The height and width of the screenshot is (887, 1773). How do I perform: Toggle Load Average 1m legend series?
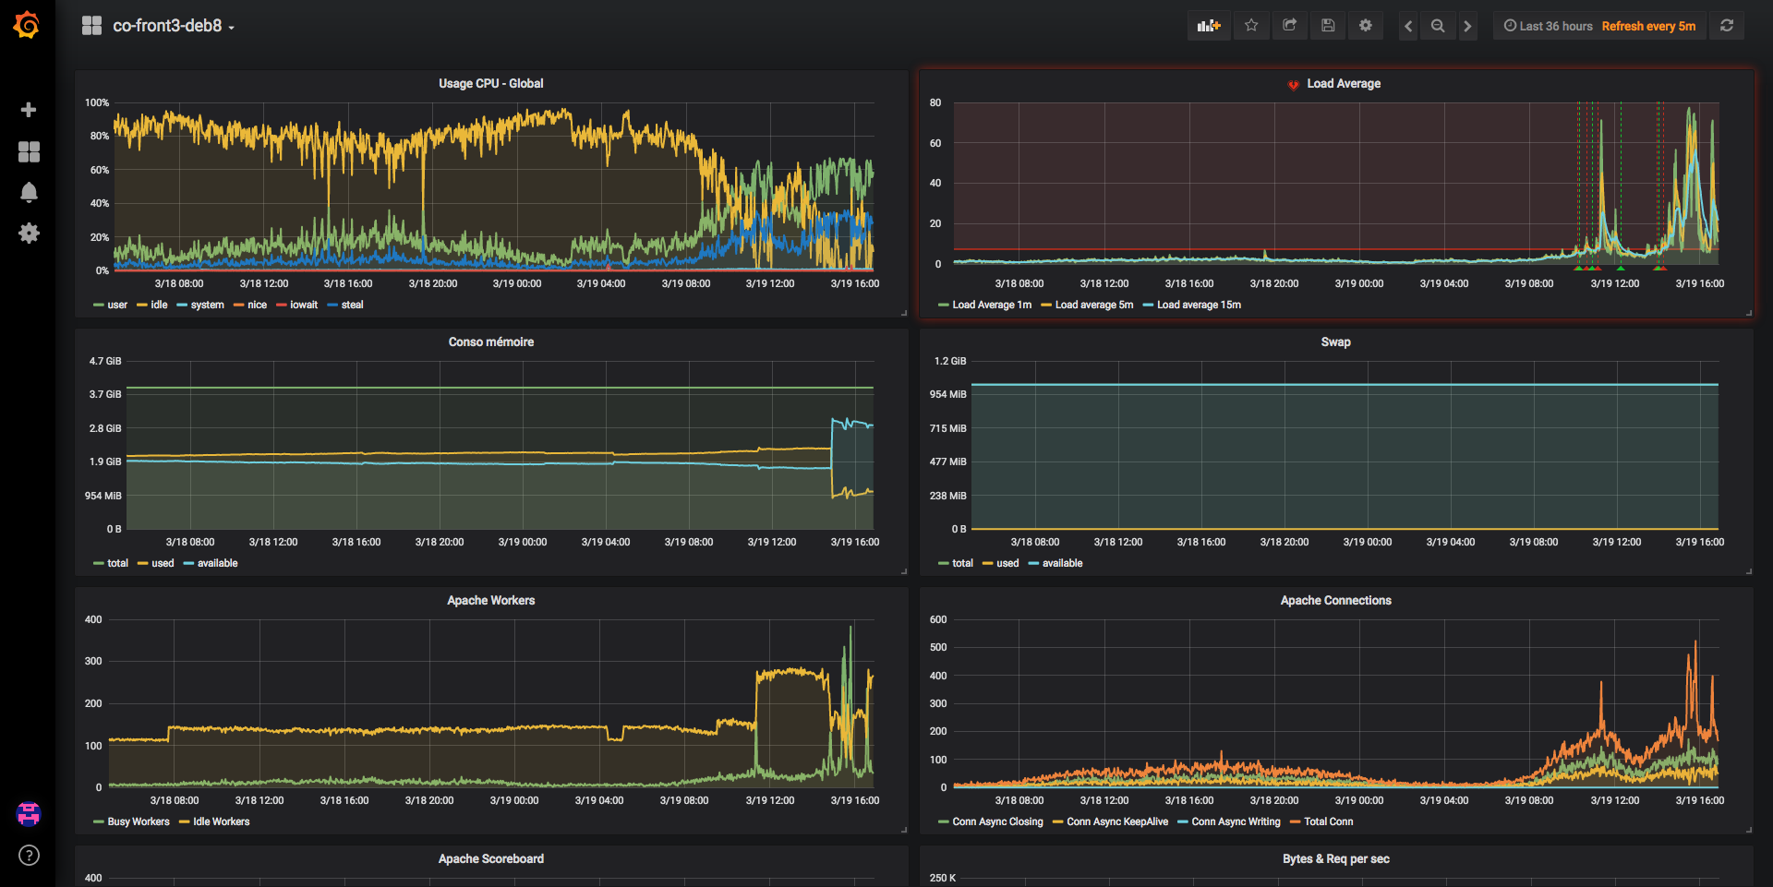[x=991, y=306]
